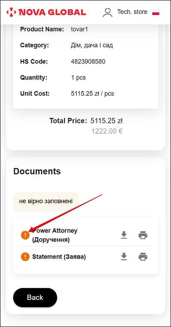Print the Power Attorney document
171x327 pixels.
click(143, 235)
